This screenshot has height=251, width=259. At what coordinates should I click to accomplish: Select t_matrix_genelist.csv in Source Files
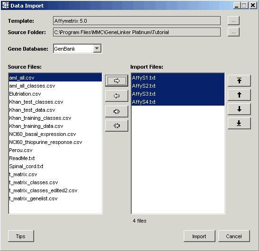[x=55, y=198]
